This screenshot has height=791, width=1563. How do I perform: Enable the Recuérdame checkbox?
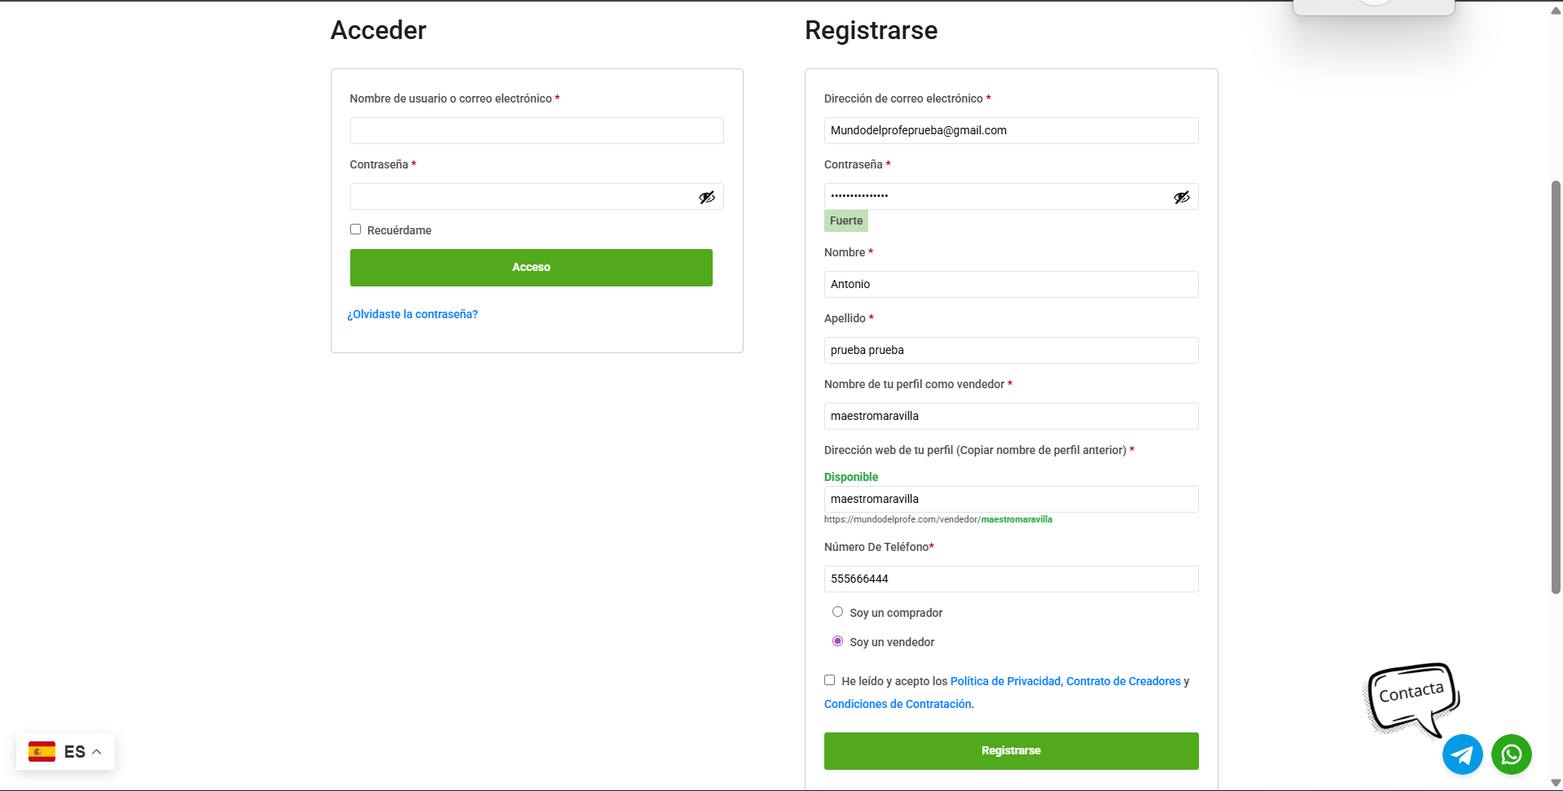[x=356, y=229]
